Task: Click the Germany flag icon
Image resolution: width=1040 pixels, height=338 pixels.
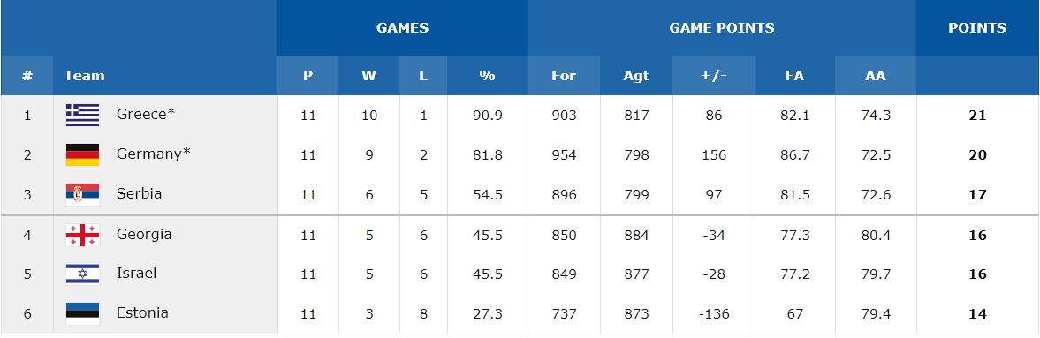Action: [x=82, y=155]
